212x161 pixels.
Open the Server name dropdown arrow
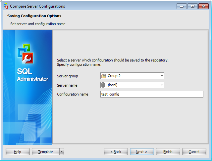(x=162, y=85)
